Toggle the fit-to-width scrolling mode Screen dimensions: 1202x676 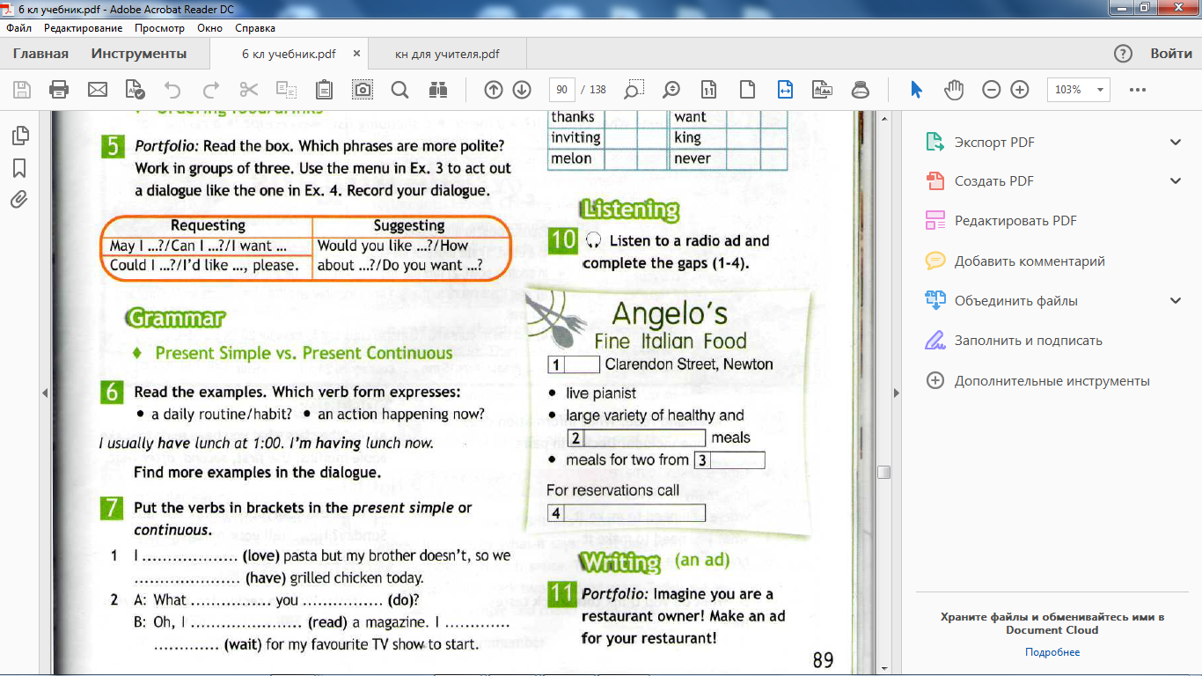point(785,90)
